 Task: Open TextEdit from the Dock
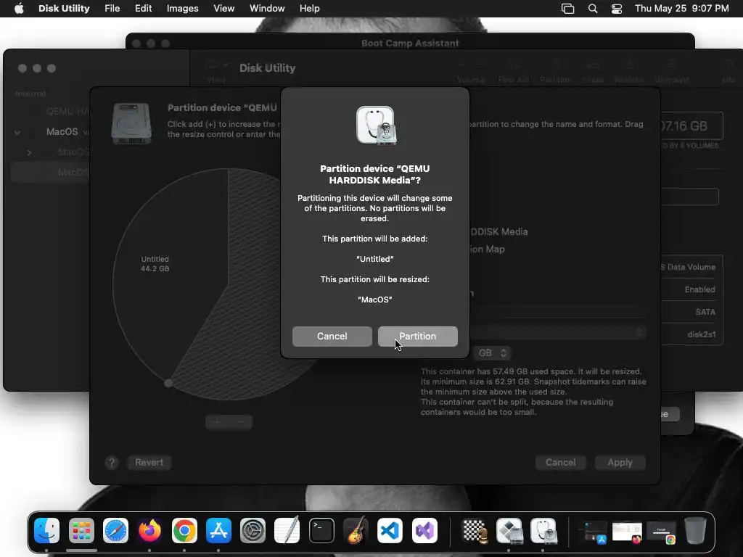[x=287, y=530]
